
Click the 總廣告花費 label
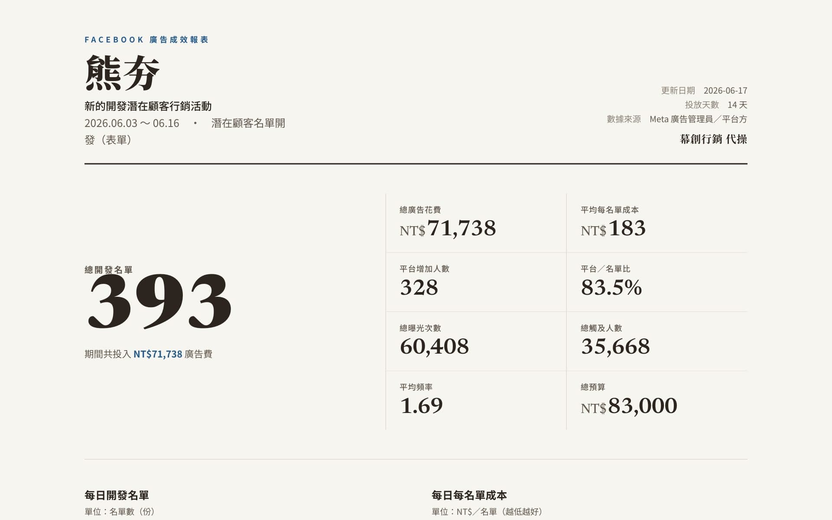click(x=420, y=210)
